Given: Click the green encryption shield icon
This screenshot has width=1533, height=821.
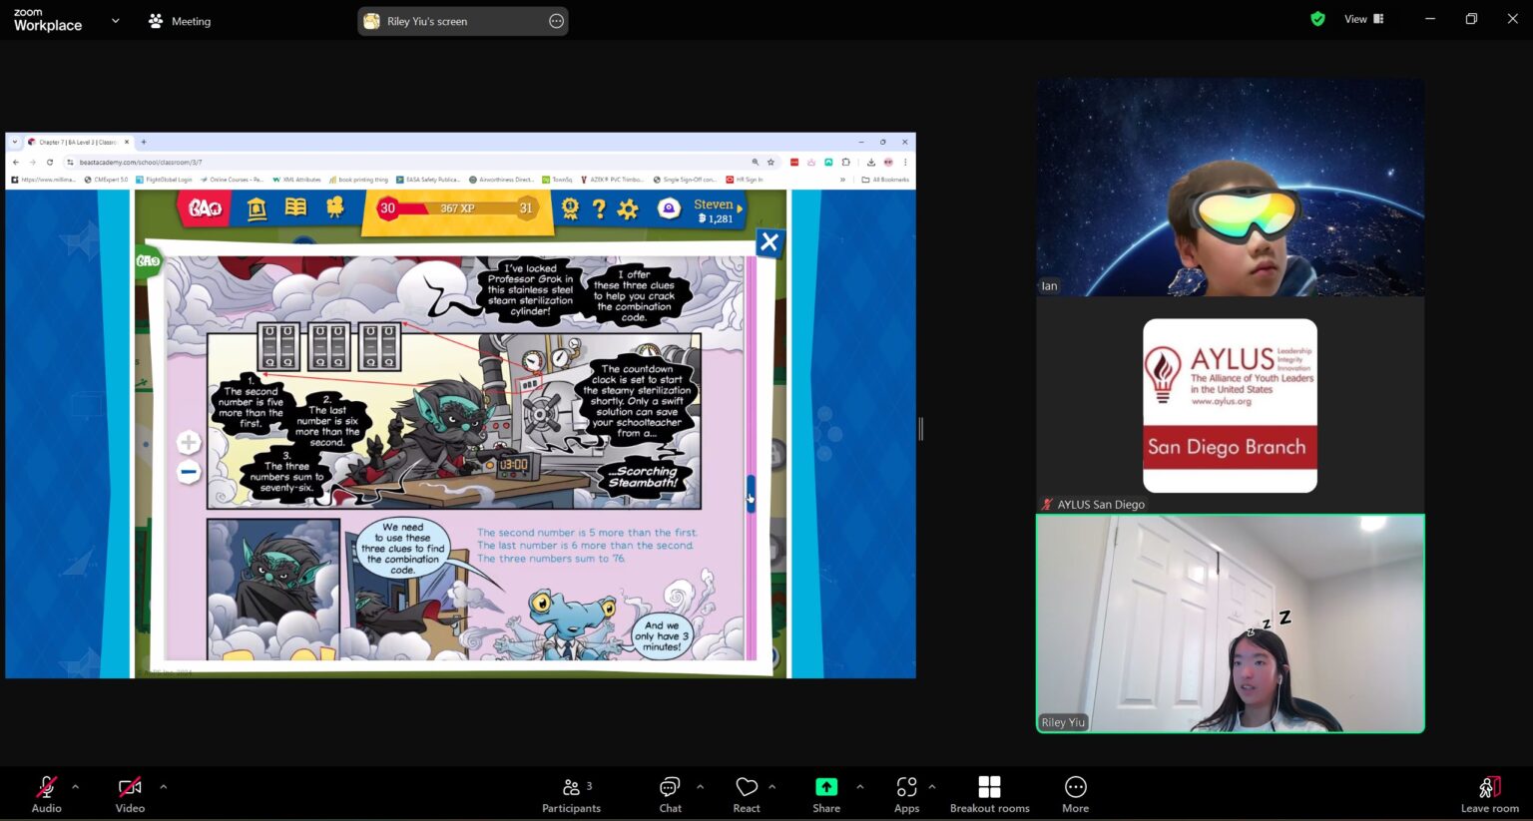Looking at the screenshot, I should 1317,19.
